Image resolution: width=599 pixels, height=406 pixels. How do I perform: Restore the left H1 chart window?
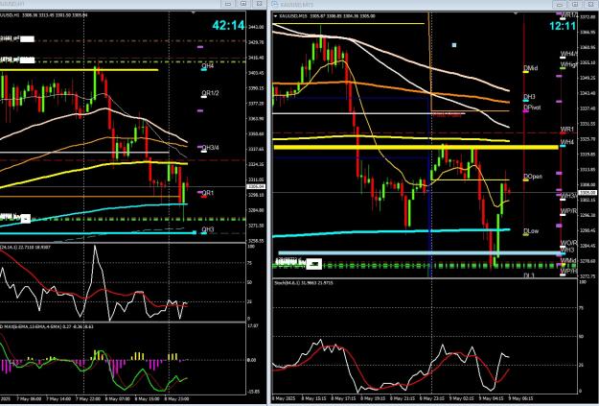[243, 4]
